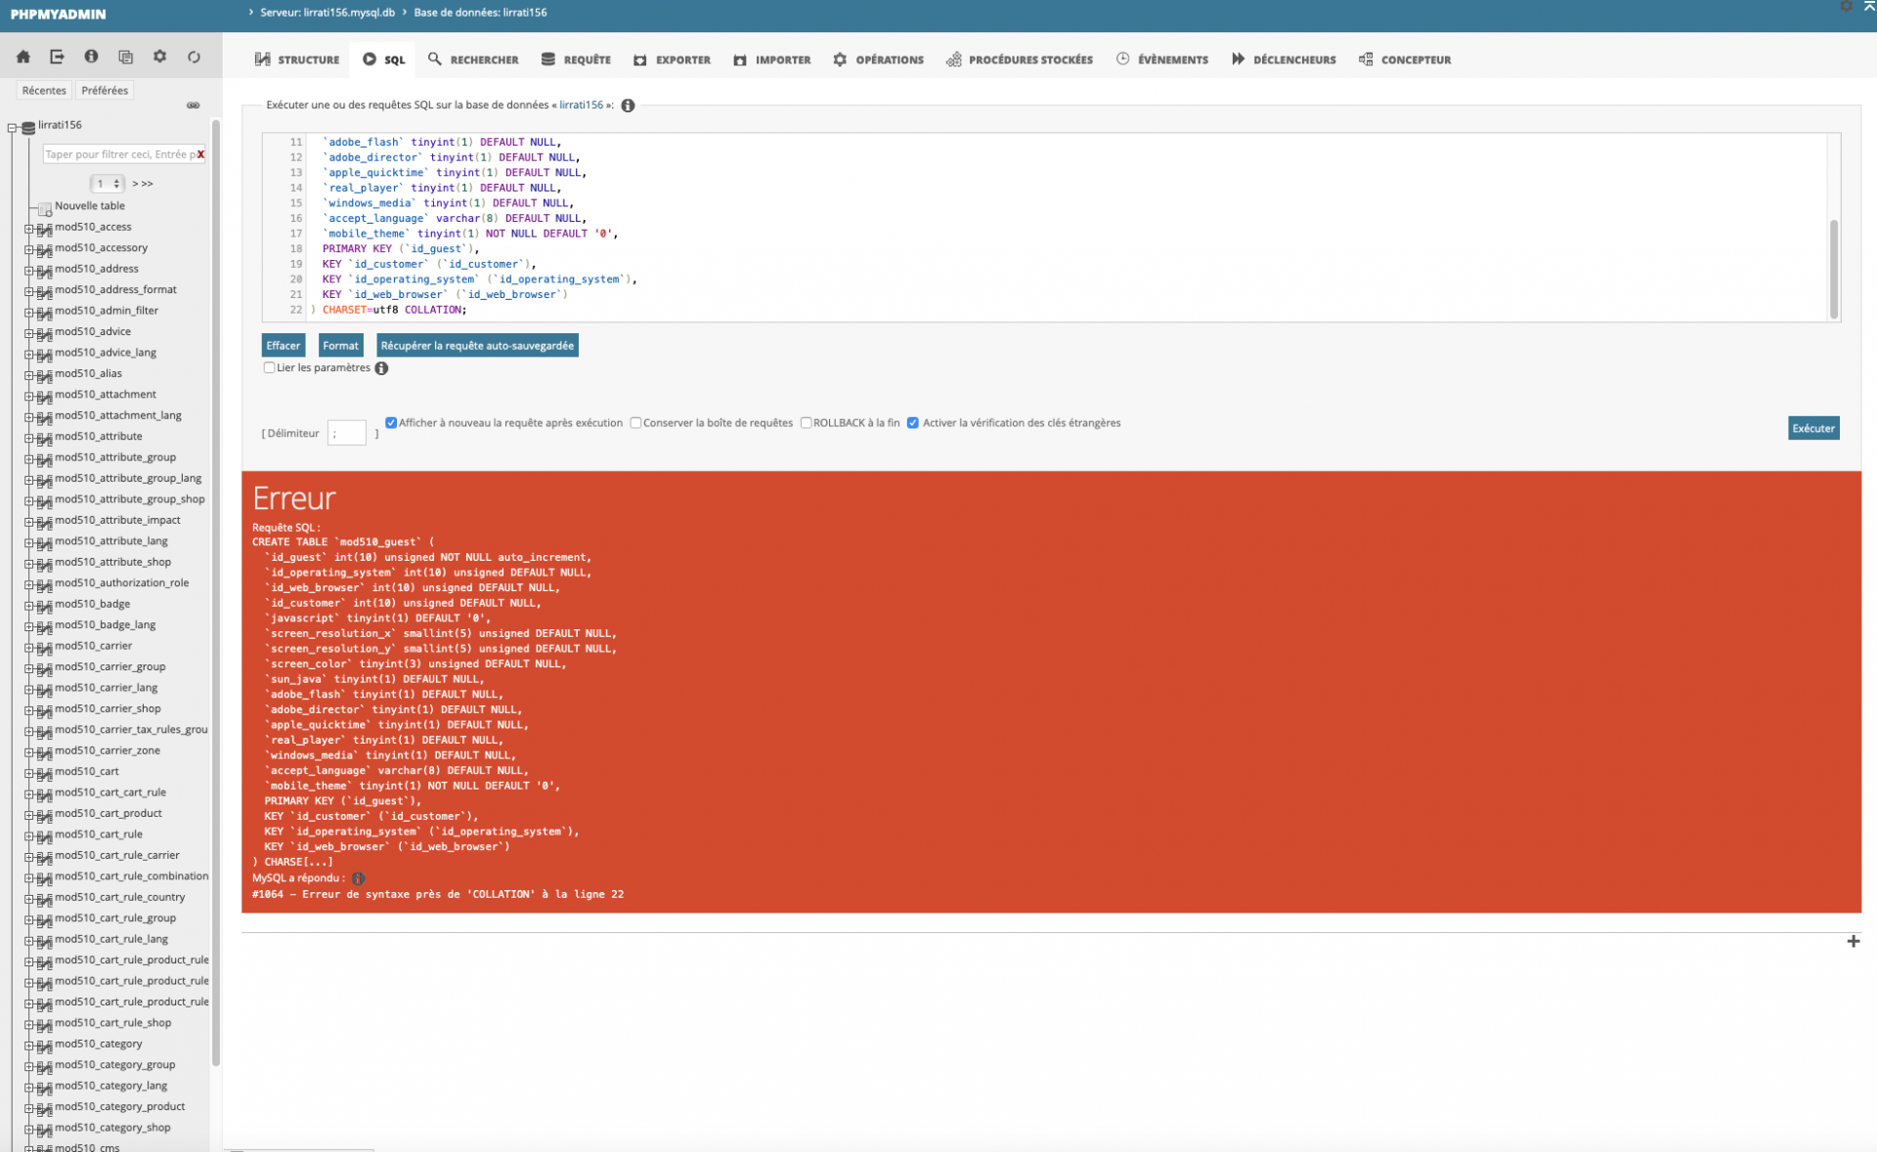The image size is (1877, 1152).
Task: Click the page settings gear at top right
Action: click(x=1846, y=7)
